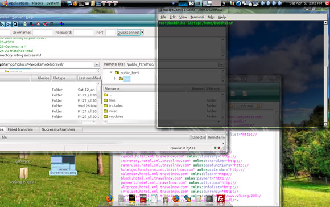The image size is (330, 207).
Task: Select Screenshot.png on the desktop
Action: (x=63, y=165)
